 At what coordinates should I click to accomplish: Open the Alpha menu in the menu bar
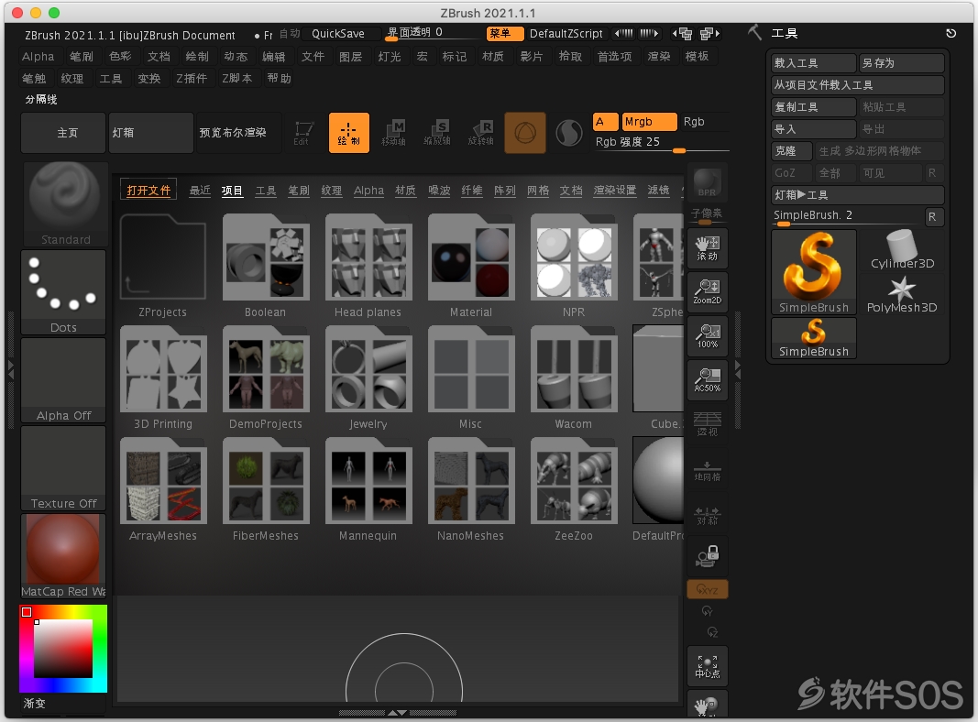[x=38, y=57]
